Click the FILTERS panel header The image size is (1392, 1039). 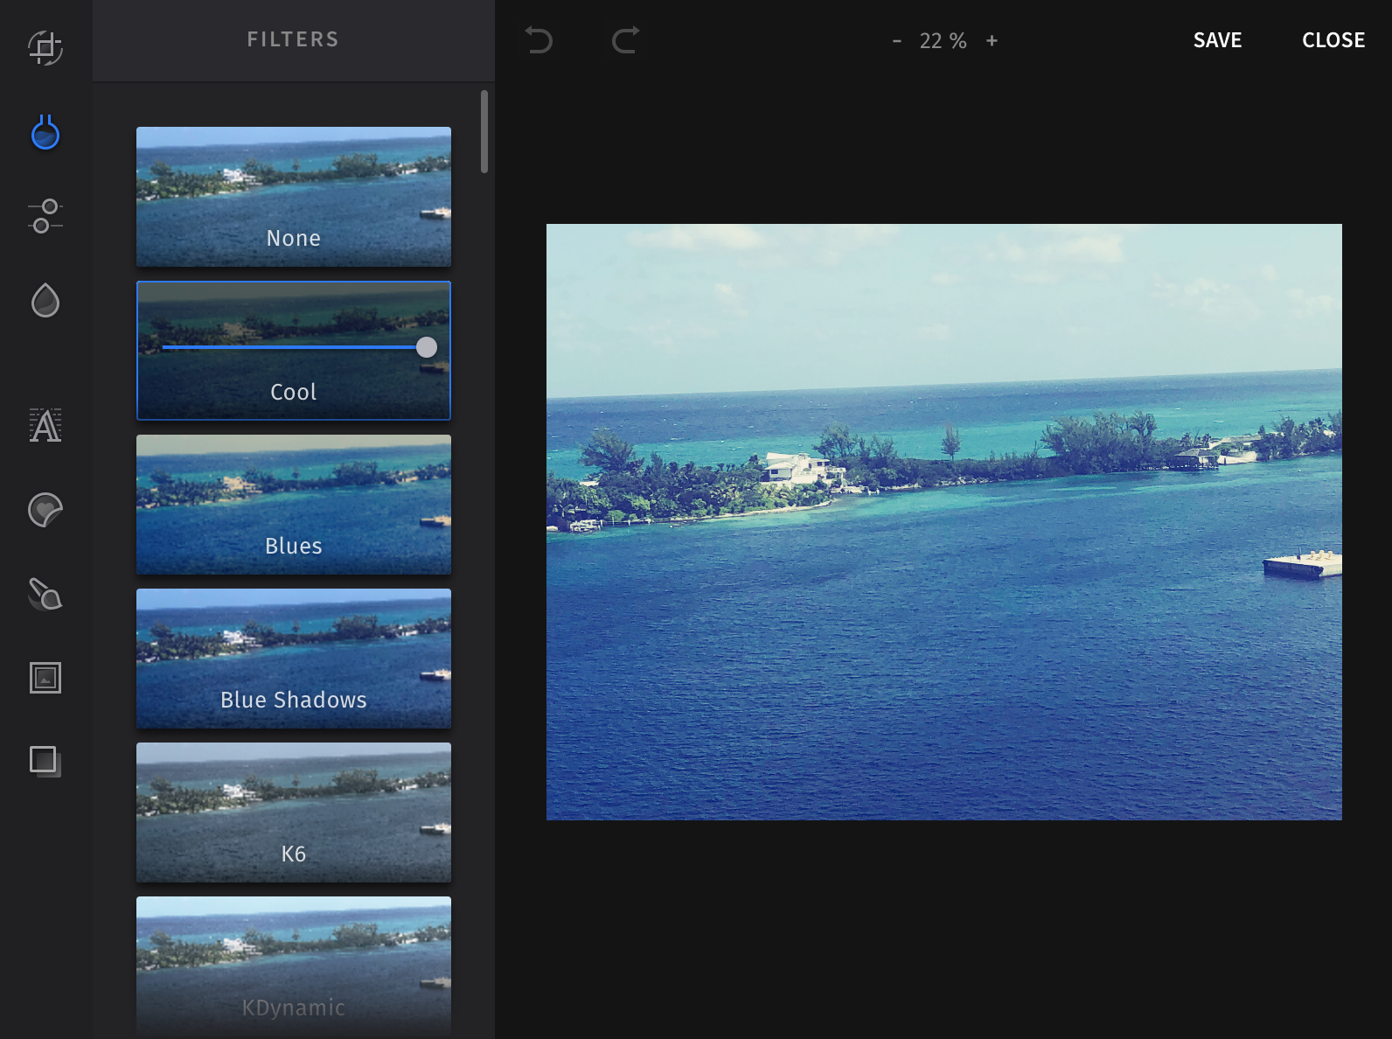293,40
